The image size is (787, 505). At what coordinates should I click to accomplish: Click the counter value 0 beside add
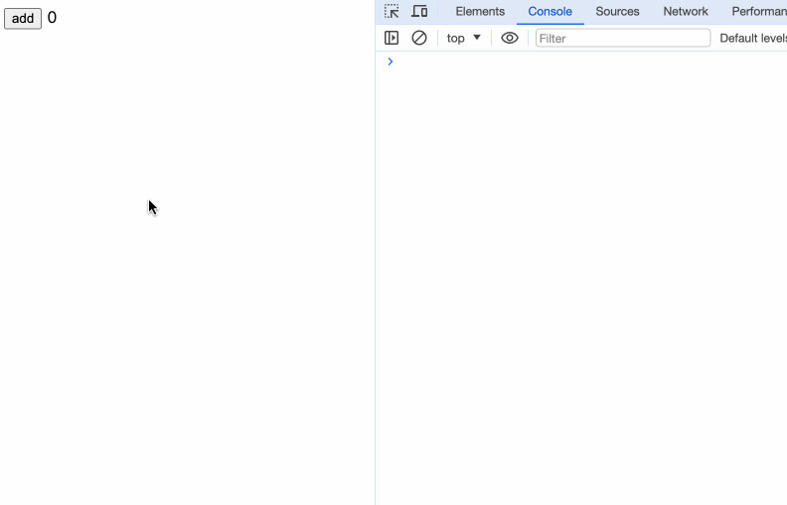(x=52, y=18)
